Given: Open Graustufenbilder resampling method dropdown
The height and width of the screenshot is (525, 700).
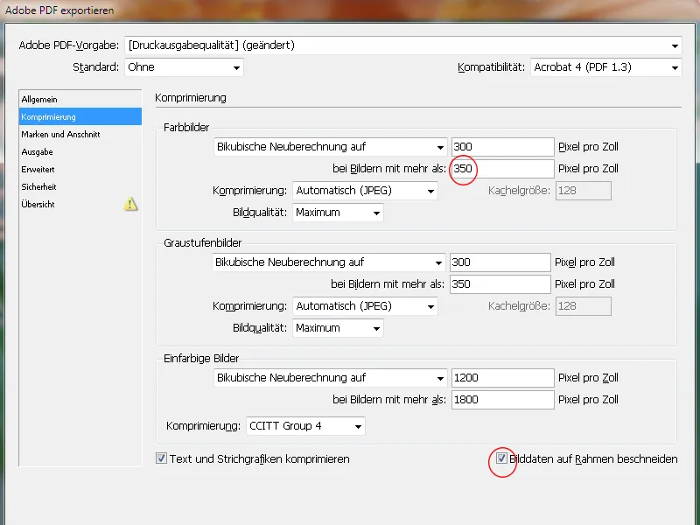Looking at the screenshot, I should pyautogui.click(x=329, y=262).
